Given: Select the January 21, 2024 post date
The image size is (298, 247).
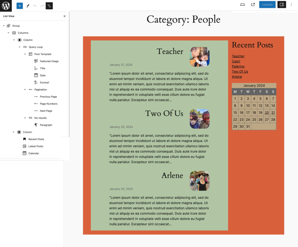Looking at the screenshot, I should tap(121, 65).
